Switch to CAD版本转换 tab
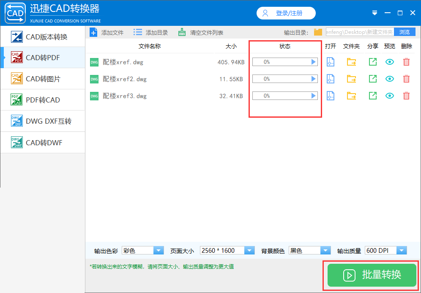Viewport: 421px width, 293px height. click(43, 37)
